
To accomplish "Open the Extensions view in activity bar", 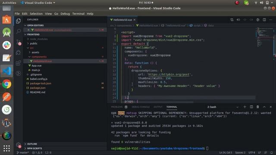I will [18, 63].
